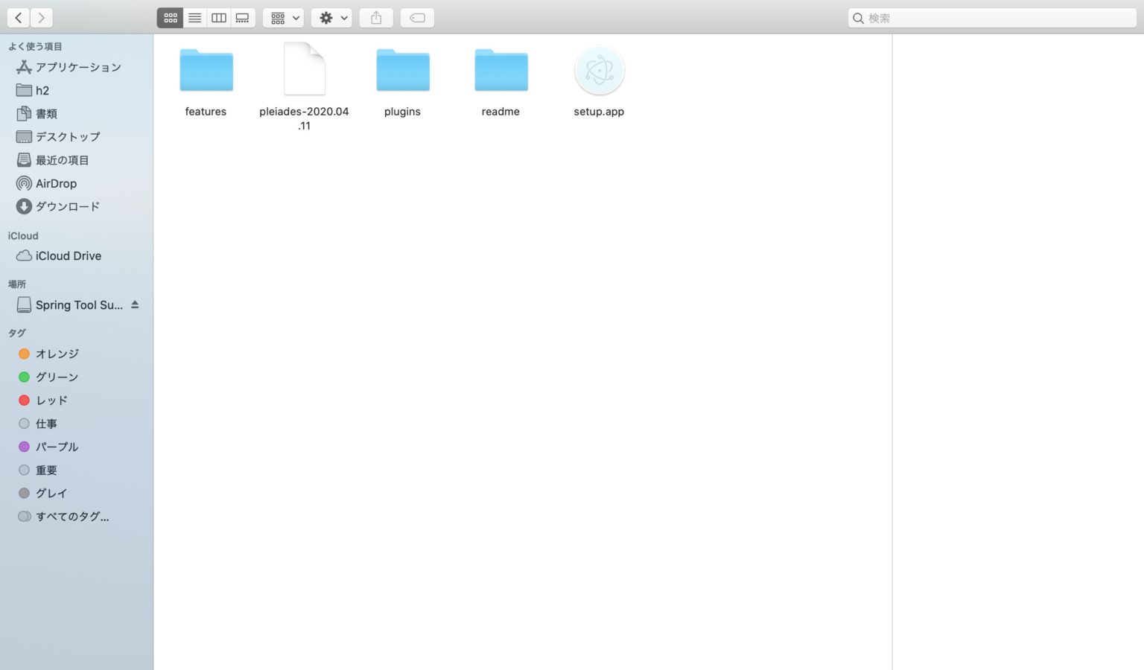This screenshot has width=1144, height=670.
Task: Click the Back navigation button
Action: (18, 17)
